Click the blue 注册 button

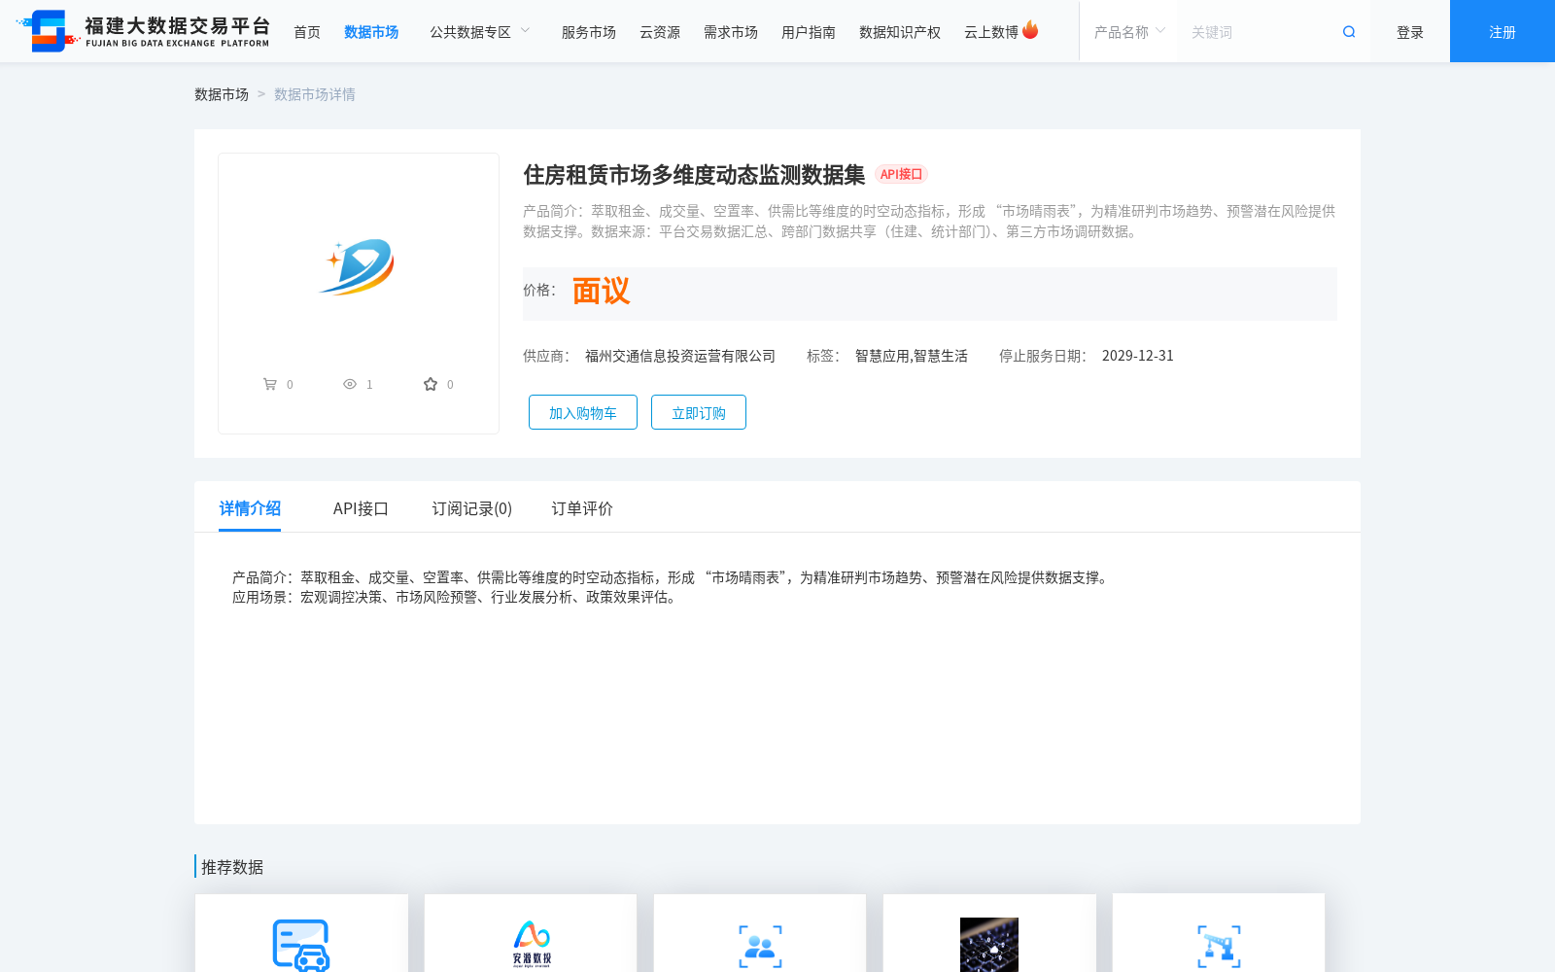pyautogui.click(x=1503, y=31)
